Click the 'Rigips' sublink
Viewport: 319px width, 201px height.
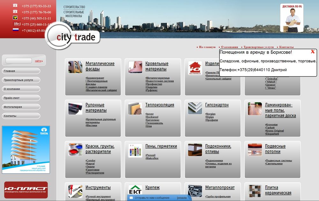click(210, 117)
